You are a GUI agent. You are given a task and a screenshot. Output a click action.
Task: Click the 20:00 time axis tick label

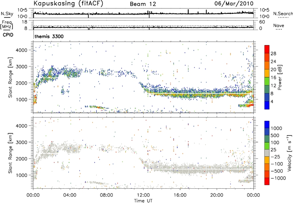(x=217, y=195)
